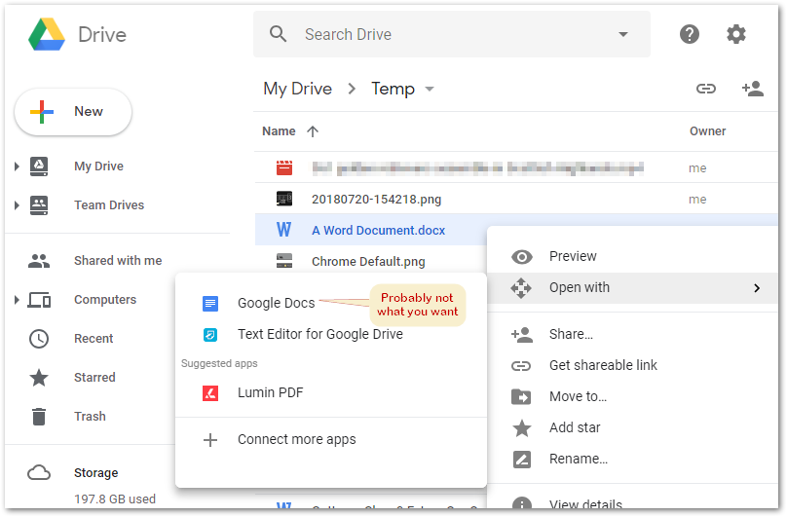This screenshot has width=787, height=517.
Task: Open Recent in sidebar
Action: [94, 339]
